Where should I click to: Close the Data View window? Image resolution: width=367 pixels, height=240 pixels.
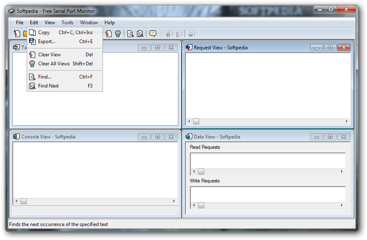344,137
